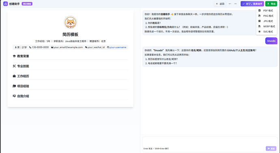Screen dimensions: 280x153
Task: Choose PNG 格式 from export menu
Action: (x=267, y=16)
